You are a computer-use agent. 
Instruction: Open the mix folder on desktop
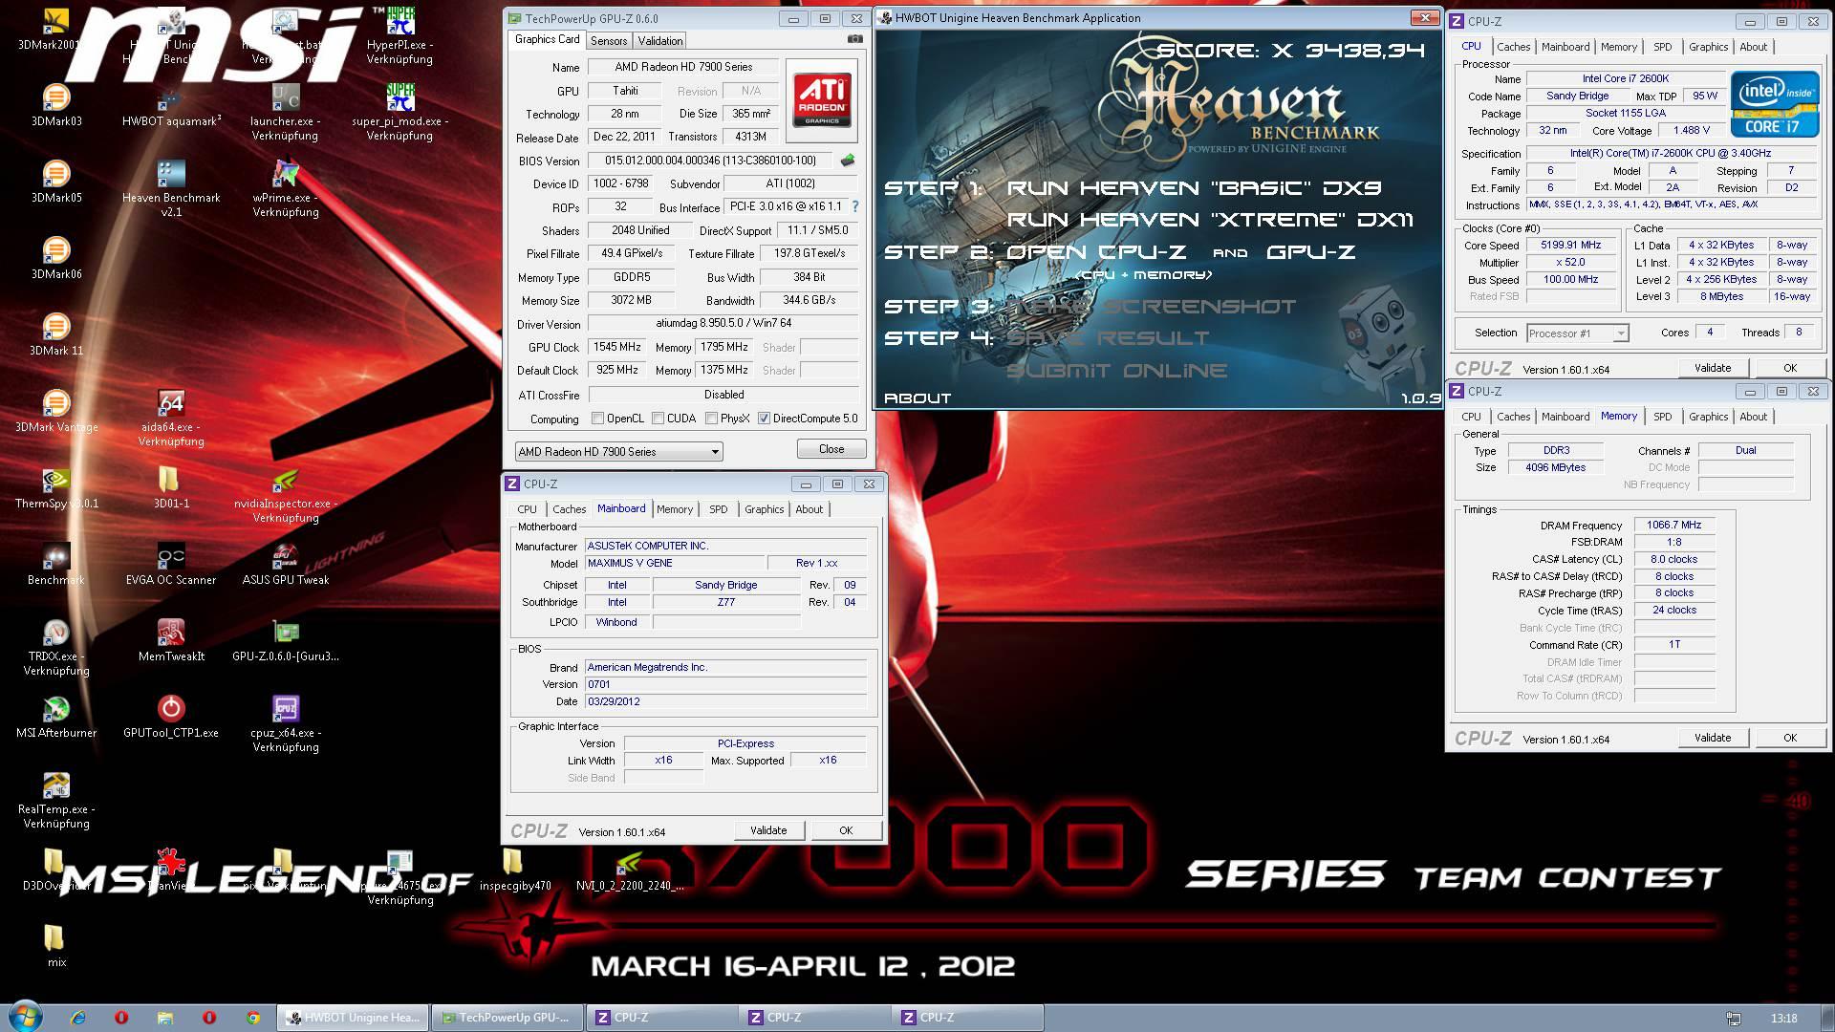56,945
